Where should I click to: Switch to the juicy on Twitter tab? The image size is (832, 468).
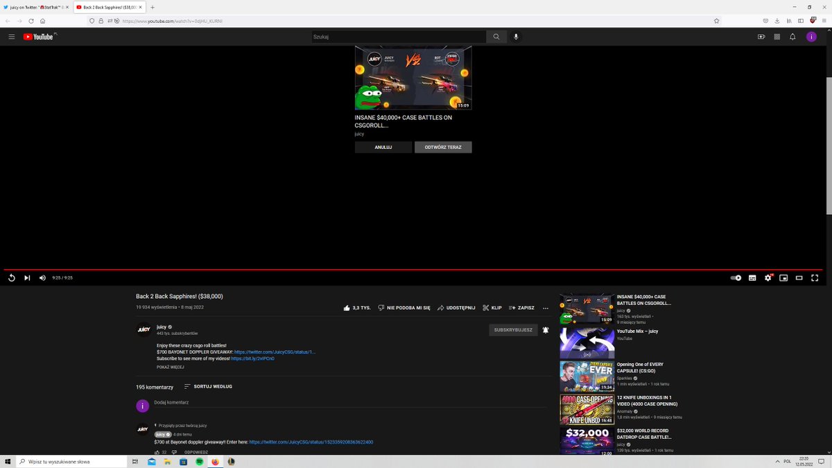click(x=35, y=7)
